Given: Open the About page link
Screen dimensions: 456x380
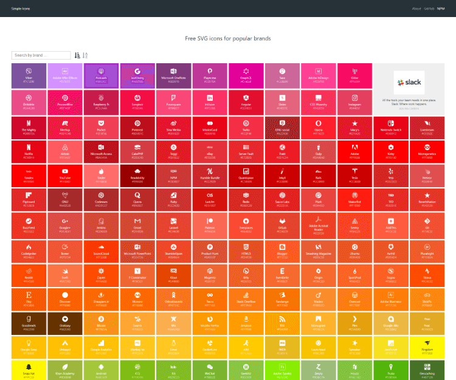Looking at the screenshot, I should [416, 9].
